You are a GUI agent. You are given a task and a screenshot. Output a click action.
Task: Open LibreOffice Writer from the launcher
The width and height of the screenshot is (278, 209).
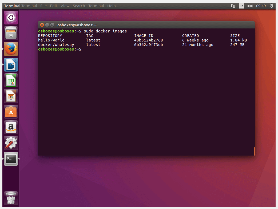point(11,65)
